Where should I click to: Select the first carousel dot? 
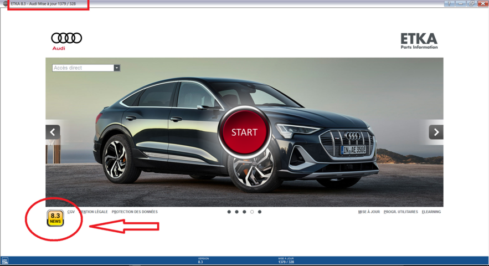click(229, 212)
